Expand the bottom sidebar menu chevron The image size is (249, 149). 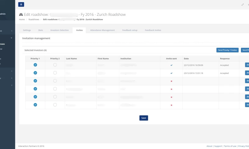click(12, 85)
